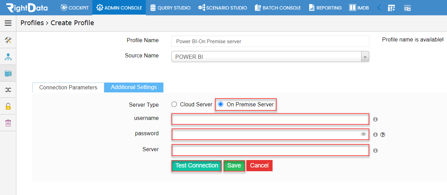This screenshot has width=447, height=195.
Task: Click the info icon next to Server
Action: pos(375,150)
